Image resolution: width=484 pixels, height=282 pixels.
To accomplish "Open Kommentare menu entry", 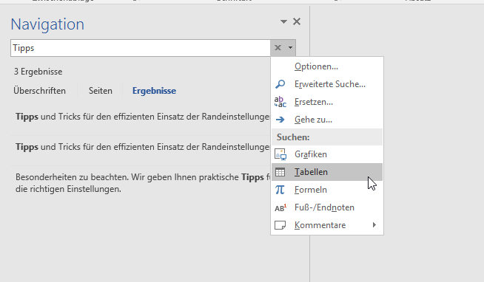I will pos(327,225).
